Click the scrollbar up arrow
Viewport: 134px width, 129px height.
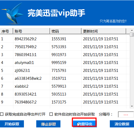pyautogui.click(x=132, y=30)
